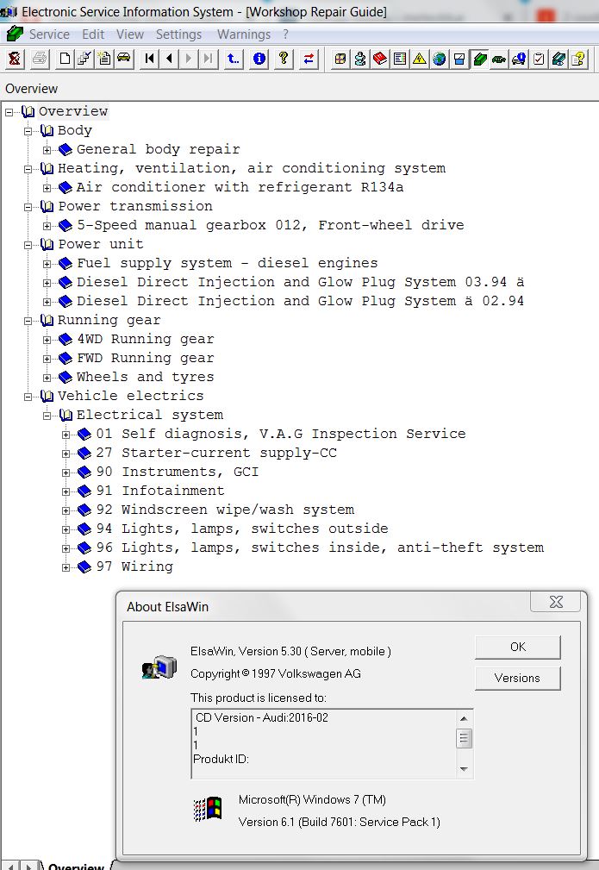Go to previous page with left arrow
The image size is (599, 870).
click(169, 59)
